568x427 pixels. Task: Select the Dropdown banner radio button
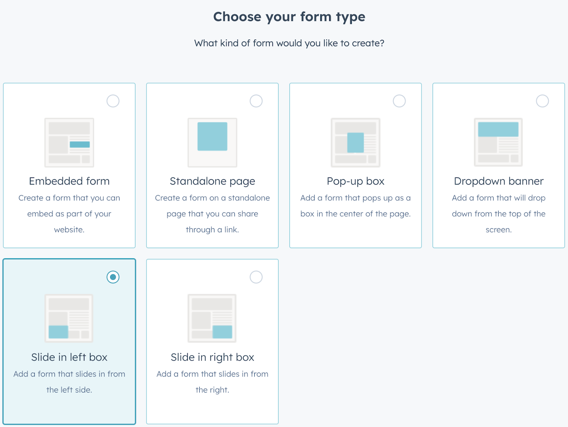pyautogui.click(x=542, y=101)
